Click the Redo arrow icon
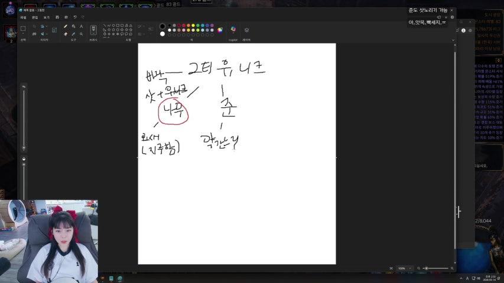 83,17
